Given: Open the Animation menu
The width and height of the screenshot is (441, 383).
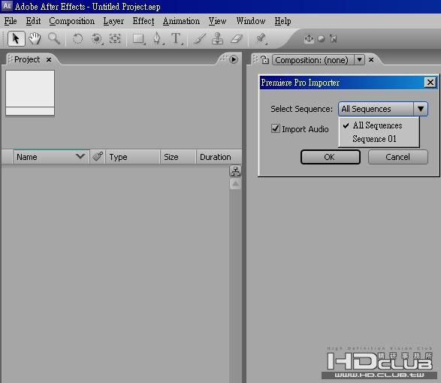Looking at the screenshot, I should (x=181, y=21).
